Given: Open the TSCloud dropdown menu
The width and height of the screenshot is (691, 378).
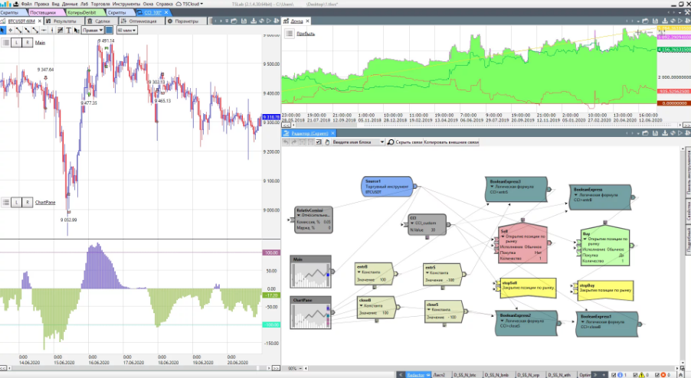Looking at the screenshot, I should point(189,4).
